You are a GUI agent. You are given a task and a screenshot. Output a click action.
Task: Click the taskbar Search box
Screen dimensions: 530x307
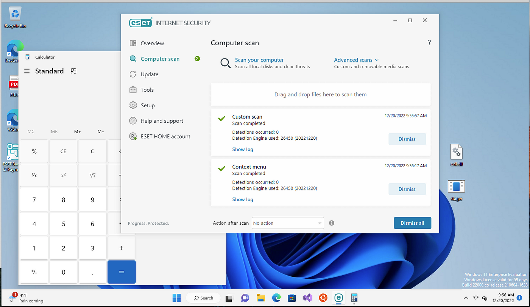(203, 298)
